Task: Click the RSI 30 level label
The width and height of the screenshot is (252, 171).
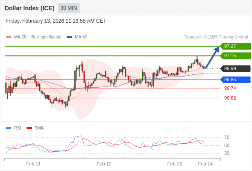Action: tap(227, 153)
